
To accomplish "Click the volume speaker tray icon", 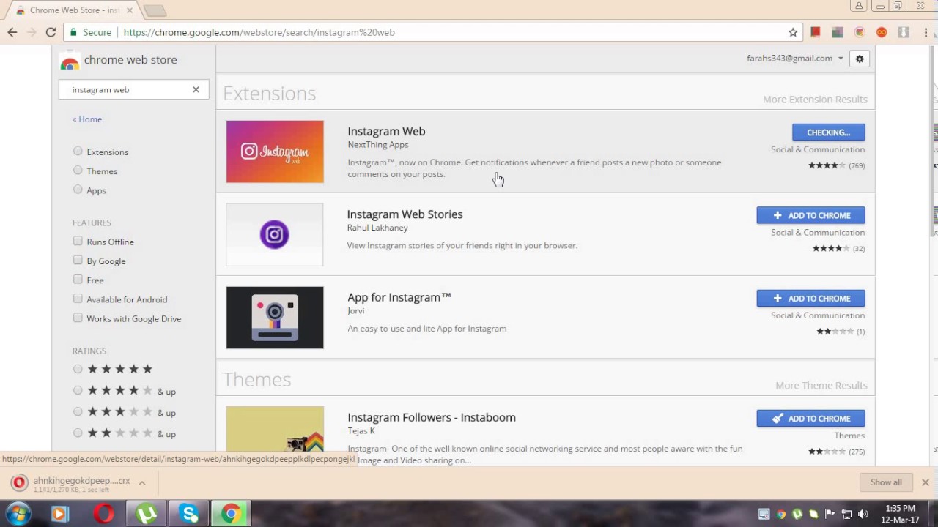I will click(x=863, y=514).
